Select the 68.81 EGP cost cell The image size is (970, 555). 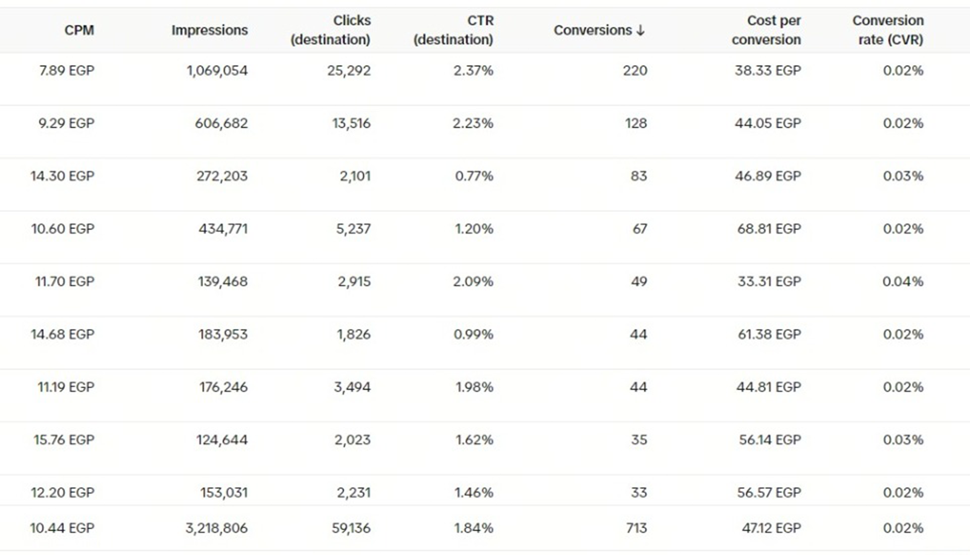(x=769, y=229)
